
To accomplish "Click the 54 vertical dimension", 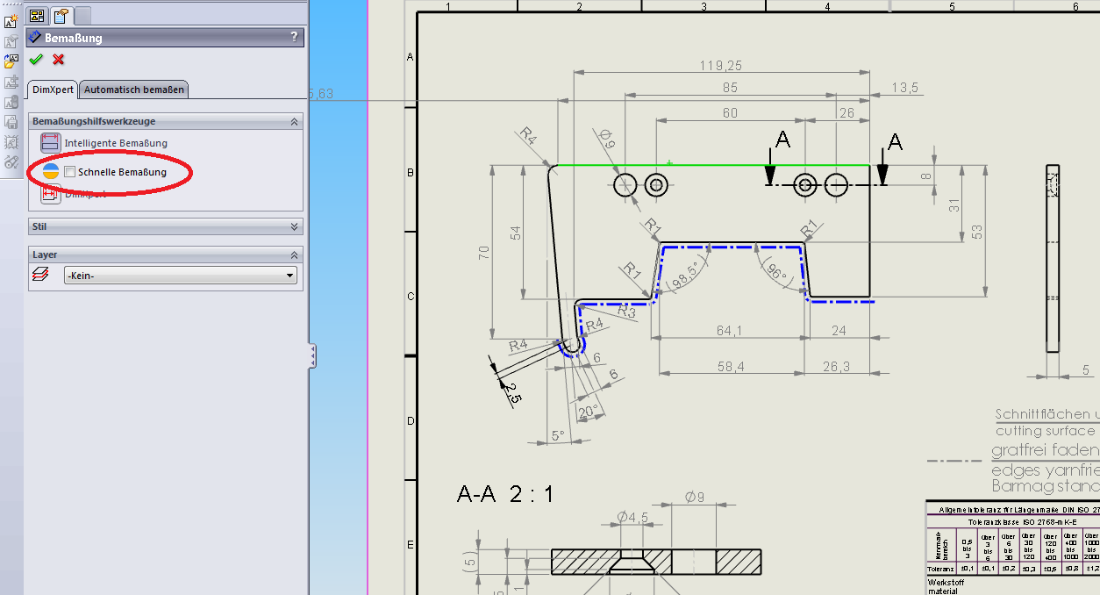I will (516, 233).
